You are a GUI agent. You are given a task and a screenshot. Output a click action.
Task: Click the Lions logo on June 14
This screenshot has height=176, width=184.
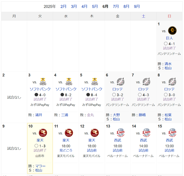[146, 133]
